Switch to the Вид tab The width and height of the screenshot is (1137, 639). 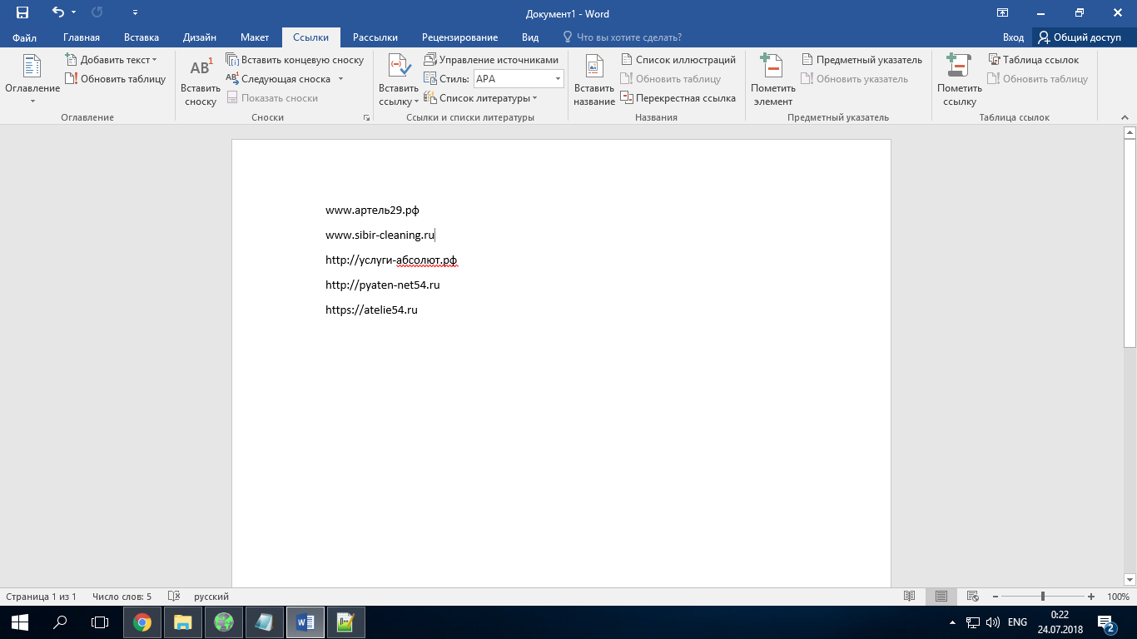tap(530, 37)
